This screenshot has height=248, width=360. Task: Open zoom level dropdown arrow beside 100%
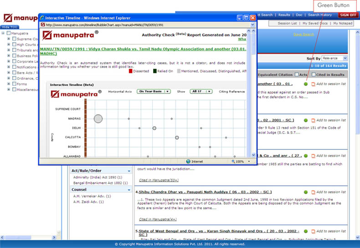[x=249, y=162]
